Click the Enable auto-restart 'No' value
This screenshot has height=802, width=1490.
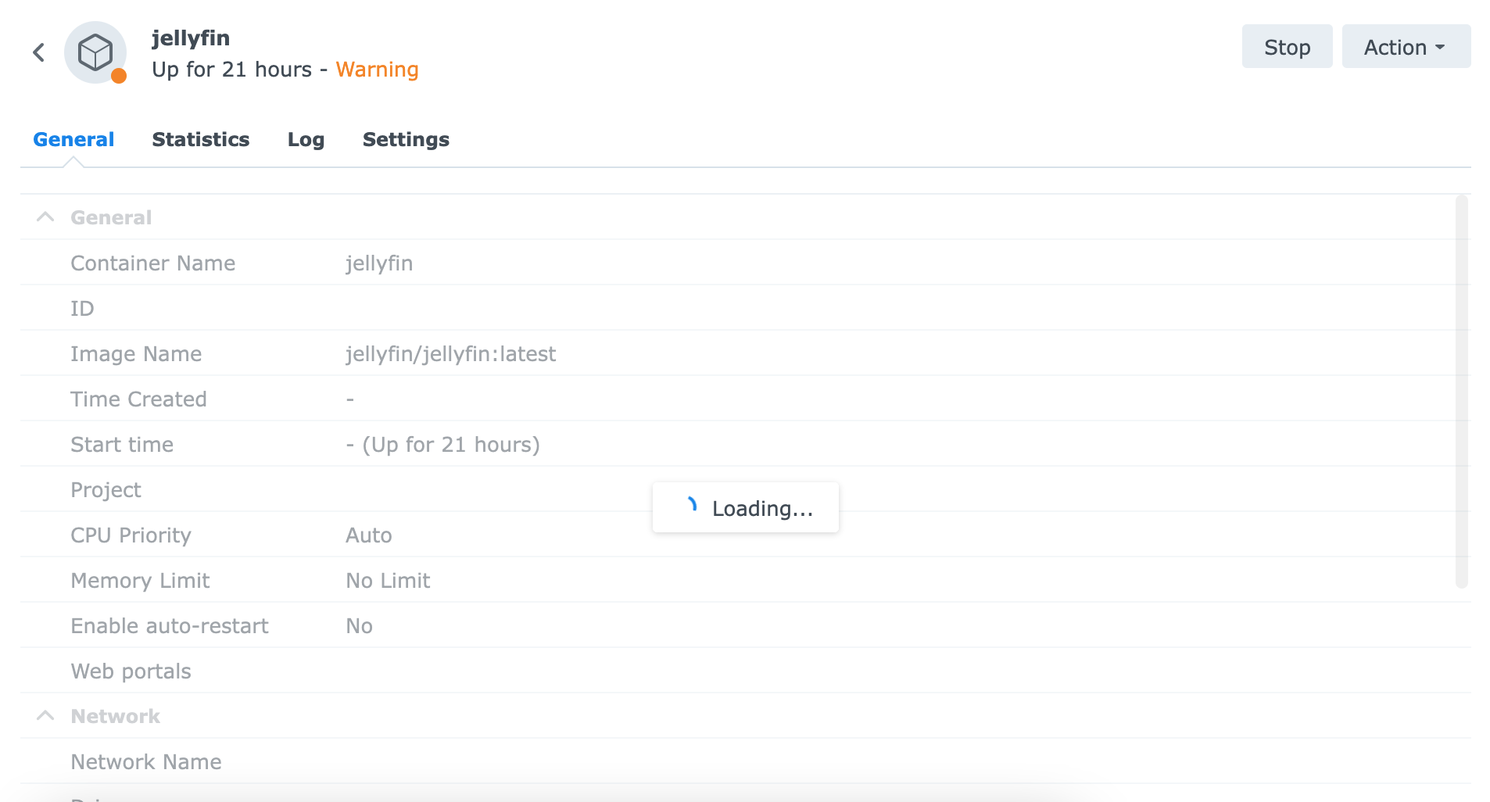point(359,626)
